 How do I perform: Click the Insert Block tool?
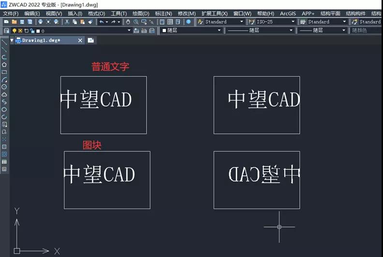coord(4,124)
